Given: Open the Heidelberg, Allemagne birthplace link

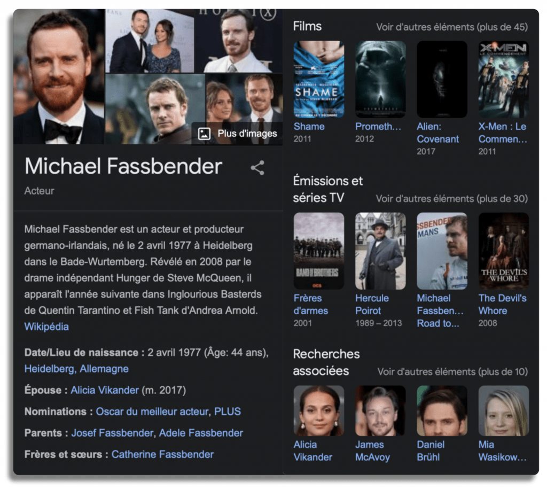Looking at the screenshot, I should 76,369.
